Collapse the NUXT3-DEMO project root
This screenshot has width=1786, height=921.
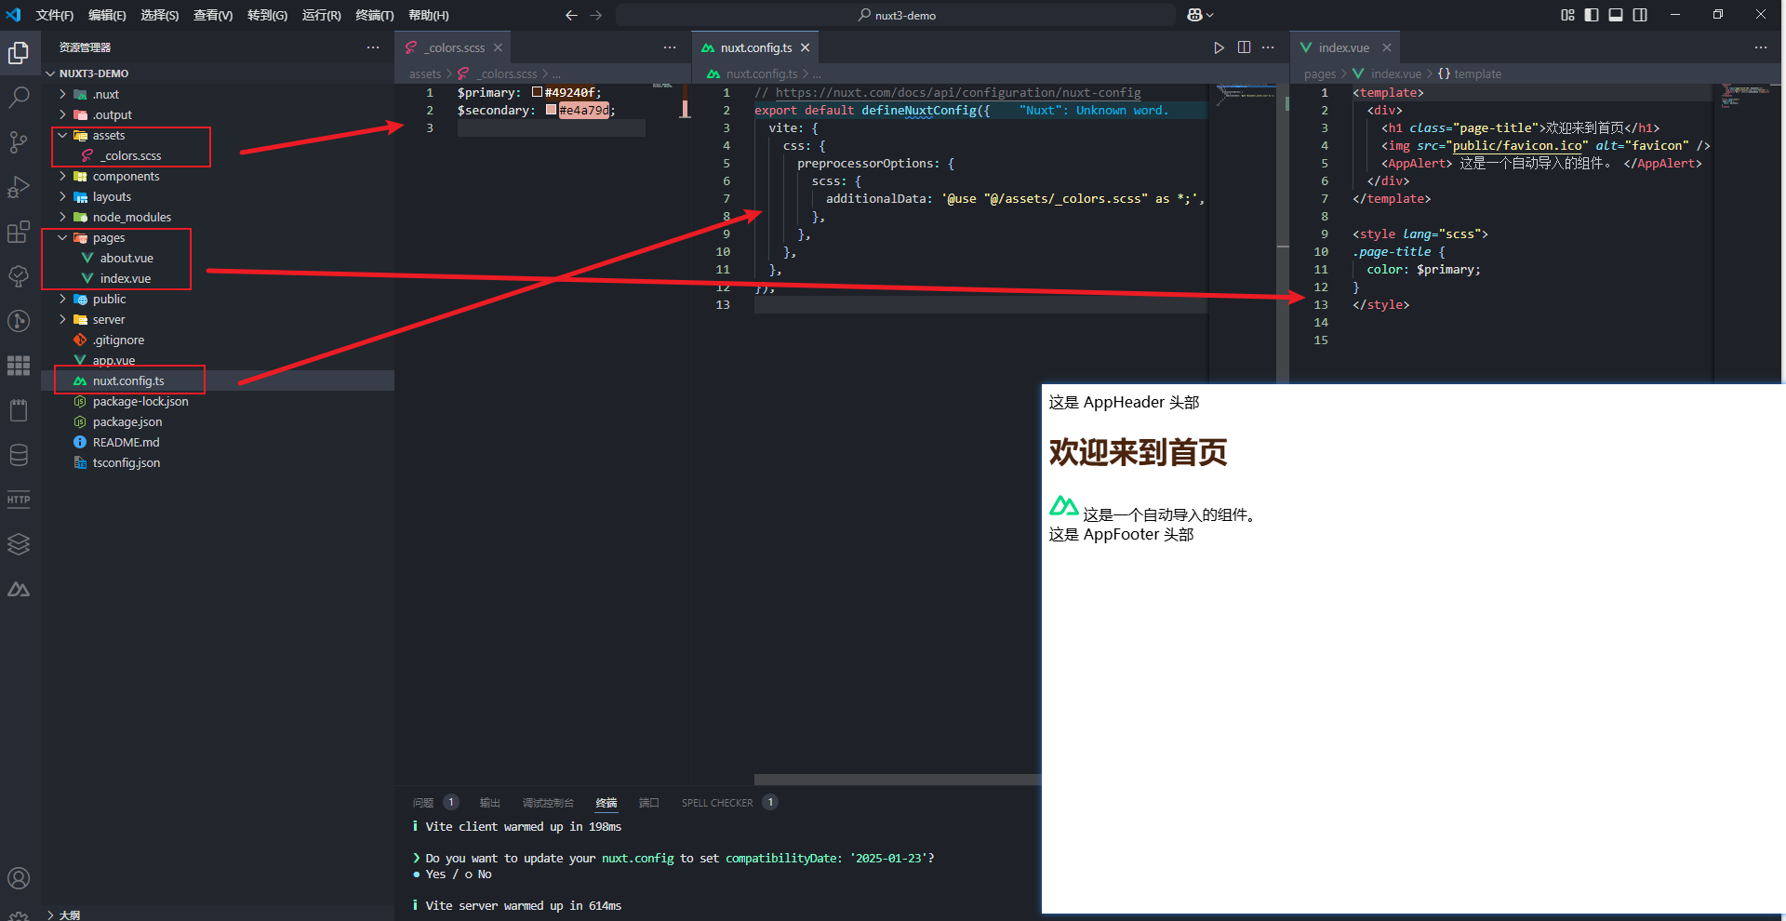click(x=50, y=73)
